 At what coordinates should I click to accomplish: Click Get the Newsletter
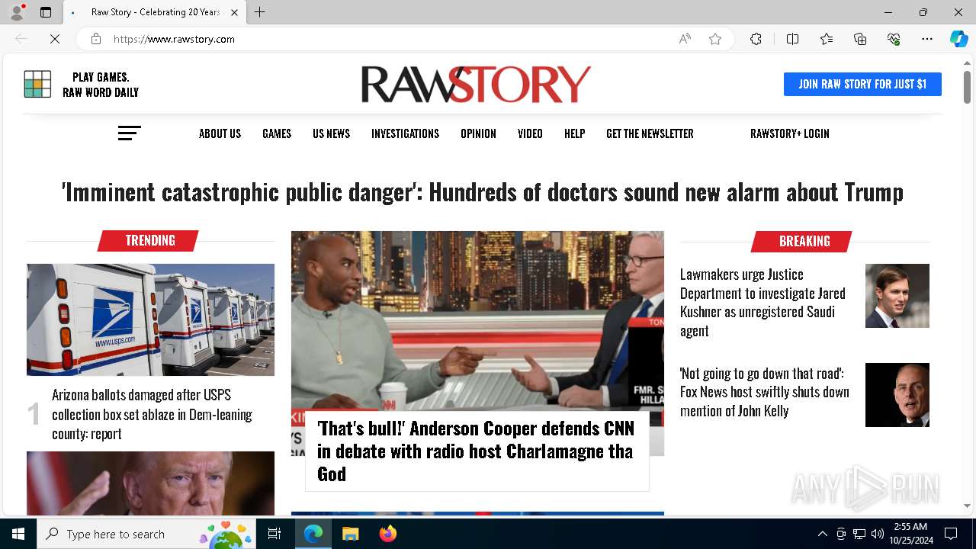click(650, 133)
